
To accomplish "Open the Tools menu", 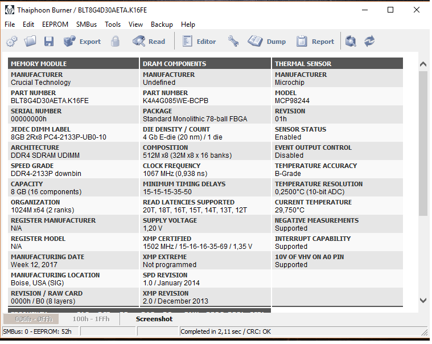I will (113, 24).
